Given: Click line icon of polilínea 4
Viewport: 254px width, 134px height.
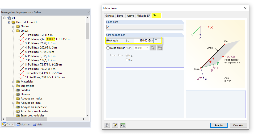Looking at the screenshot, I should [x=22, y=48].
